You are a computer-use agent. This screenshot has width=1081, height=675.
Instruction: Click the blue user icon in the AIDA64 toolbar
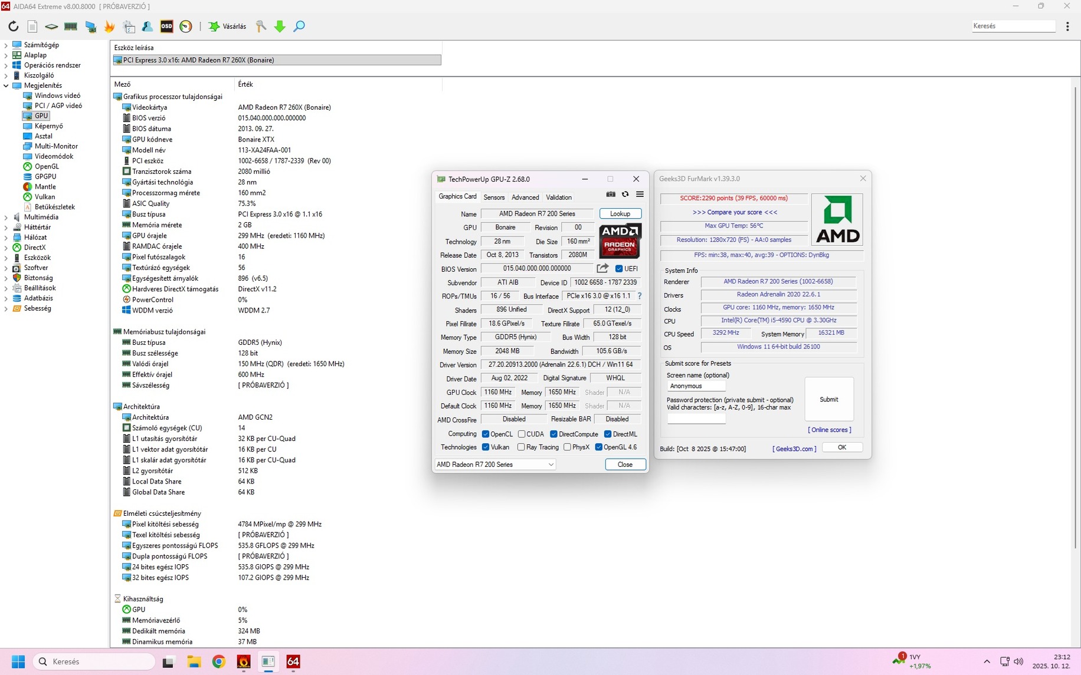pyautogui.click(x=148, y=26)
